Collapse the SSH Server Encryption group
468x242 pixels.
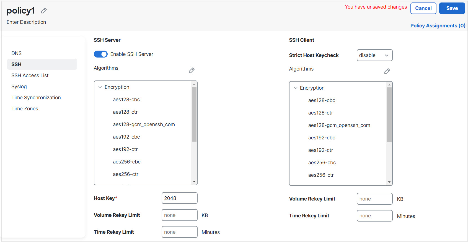click(x=100, y=87)
